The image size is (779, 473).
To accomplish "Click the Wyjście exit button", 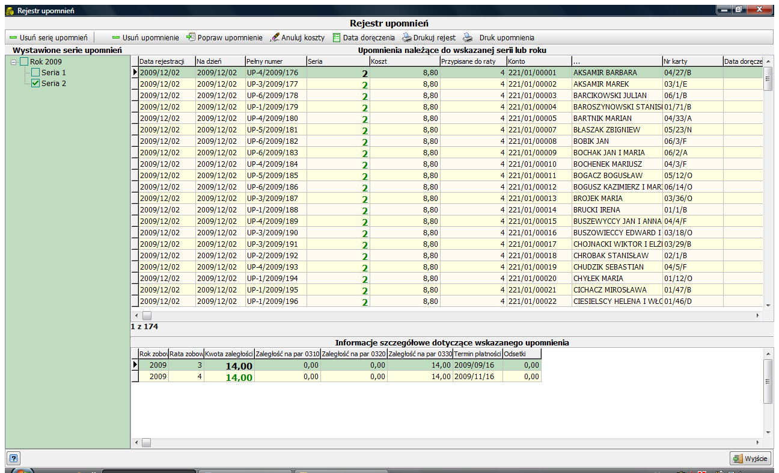I will tap(750, 459).
